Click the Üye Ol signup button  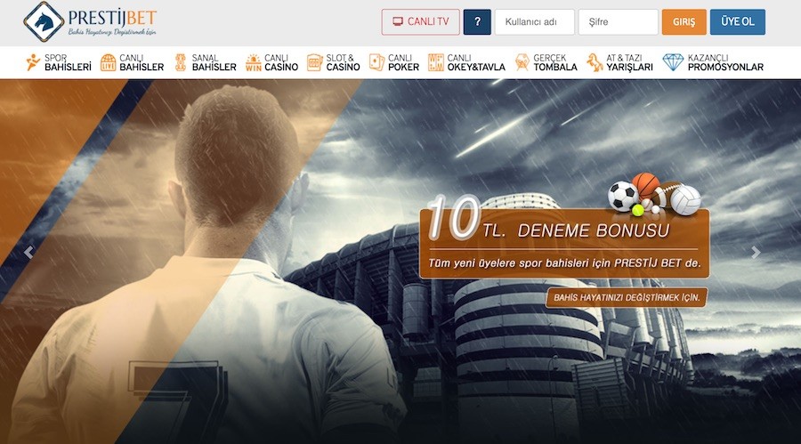738,22
